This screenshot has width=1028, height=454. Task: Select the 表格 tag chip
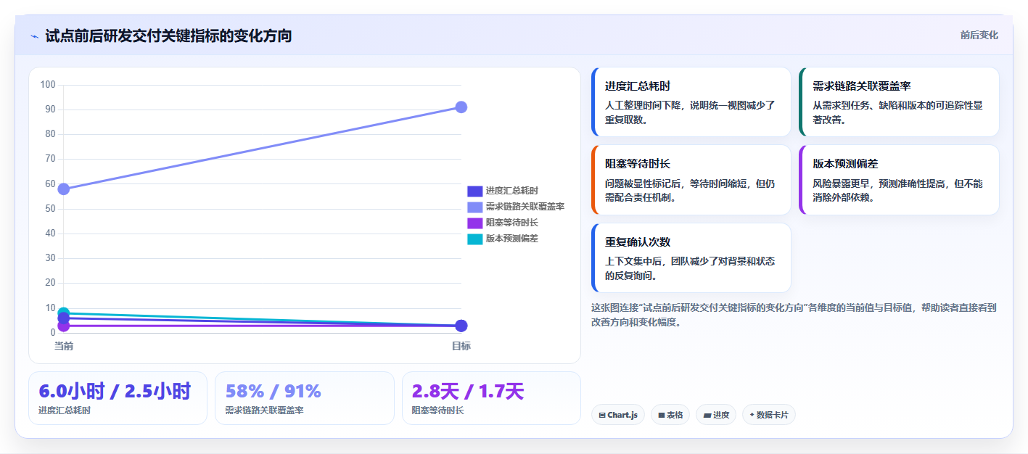(x=670, y=415)
